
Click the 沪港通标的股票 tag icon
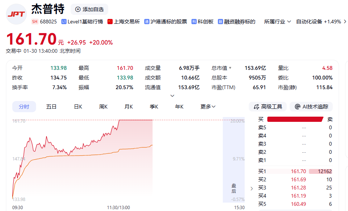pos(147,22)
